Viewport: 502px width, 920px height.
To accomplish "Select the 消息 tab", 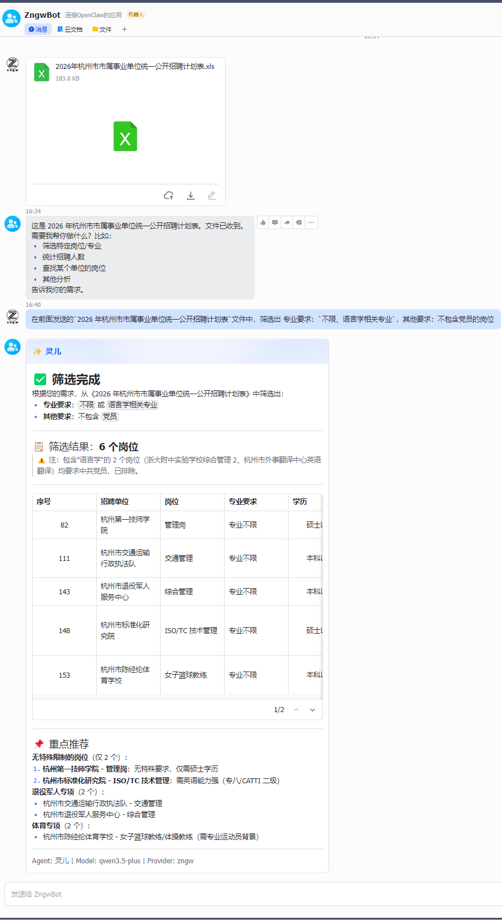I will [x=38, y=29].
